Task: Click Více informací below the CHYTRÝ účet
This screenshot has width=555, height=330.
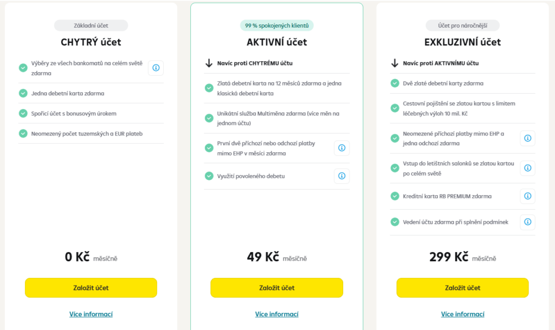Action: [91, 314]
